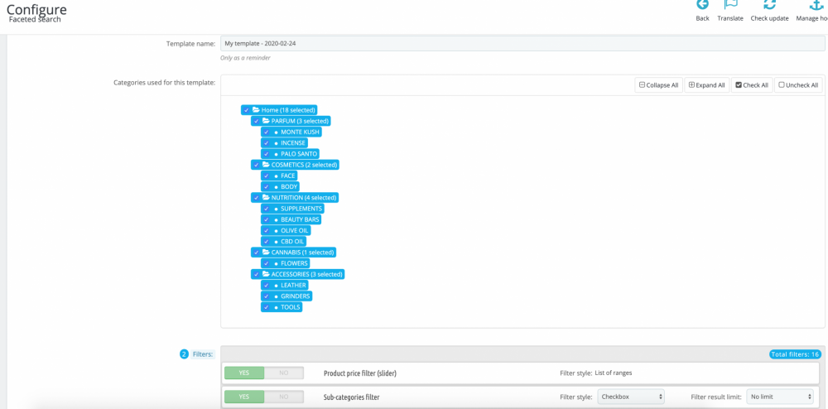
Task: Uncheck the TOOLS checkbox
Action: click(266, 307)
